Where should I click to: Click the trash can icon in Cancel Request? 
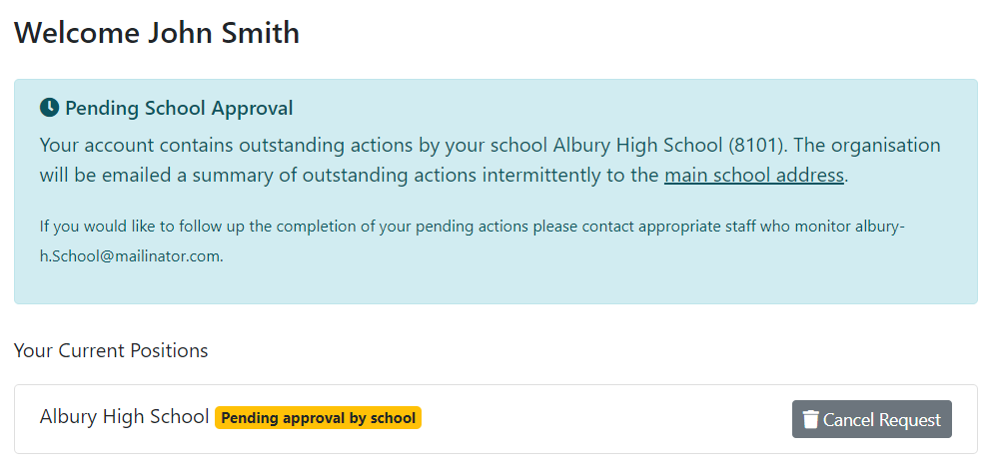coord(811,419)
